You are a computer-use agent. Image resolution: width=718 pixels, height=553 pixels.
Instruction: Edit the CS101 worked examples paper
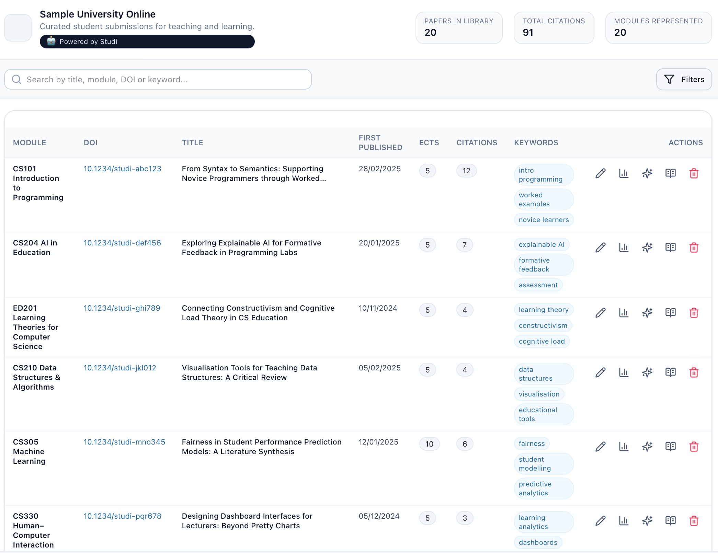point(600,173)
